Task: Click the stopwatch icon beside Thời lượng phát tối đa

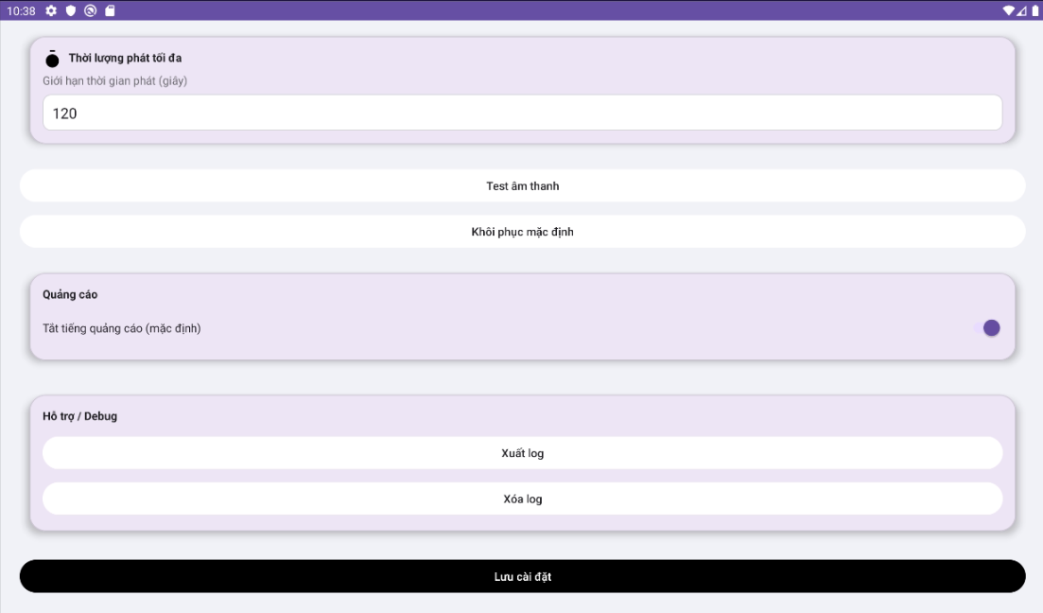Action: (52, 59)
